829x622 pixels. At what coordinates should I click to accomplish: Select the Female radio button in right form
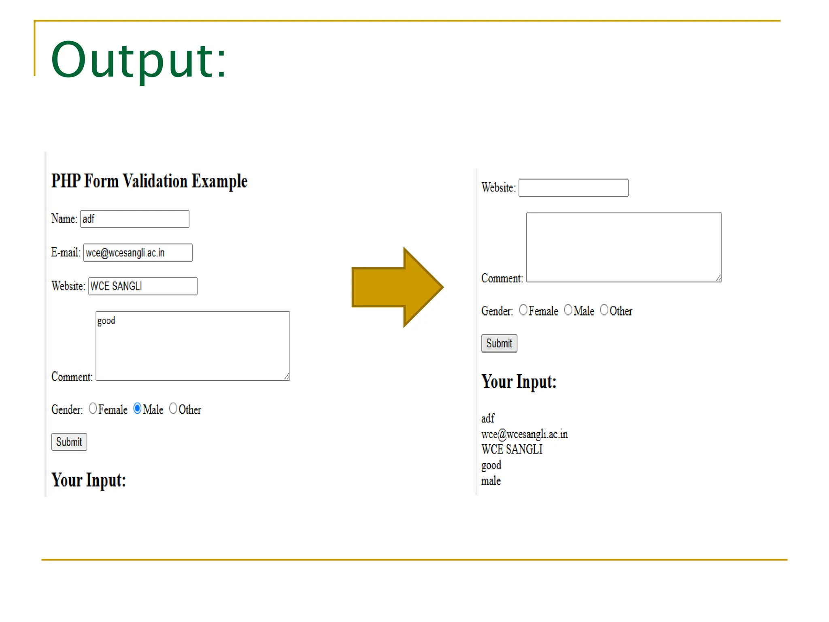523,310
